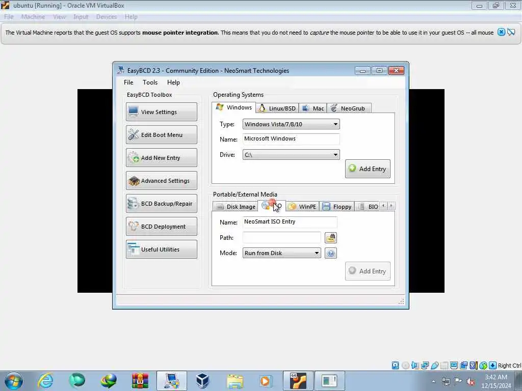Open the VirtualBox Machine menu
The height and width of the screenshot is (391, 522).
point(33,17)
